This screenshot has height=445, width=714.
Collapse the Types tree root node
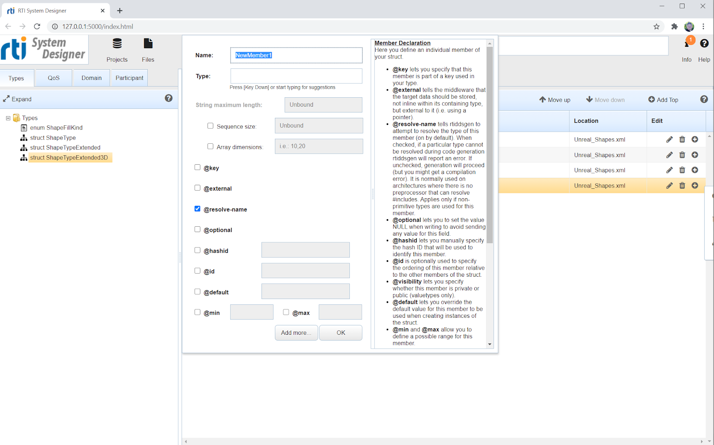point(8,118)
